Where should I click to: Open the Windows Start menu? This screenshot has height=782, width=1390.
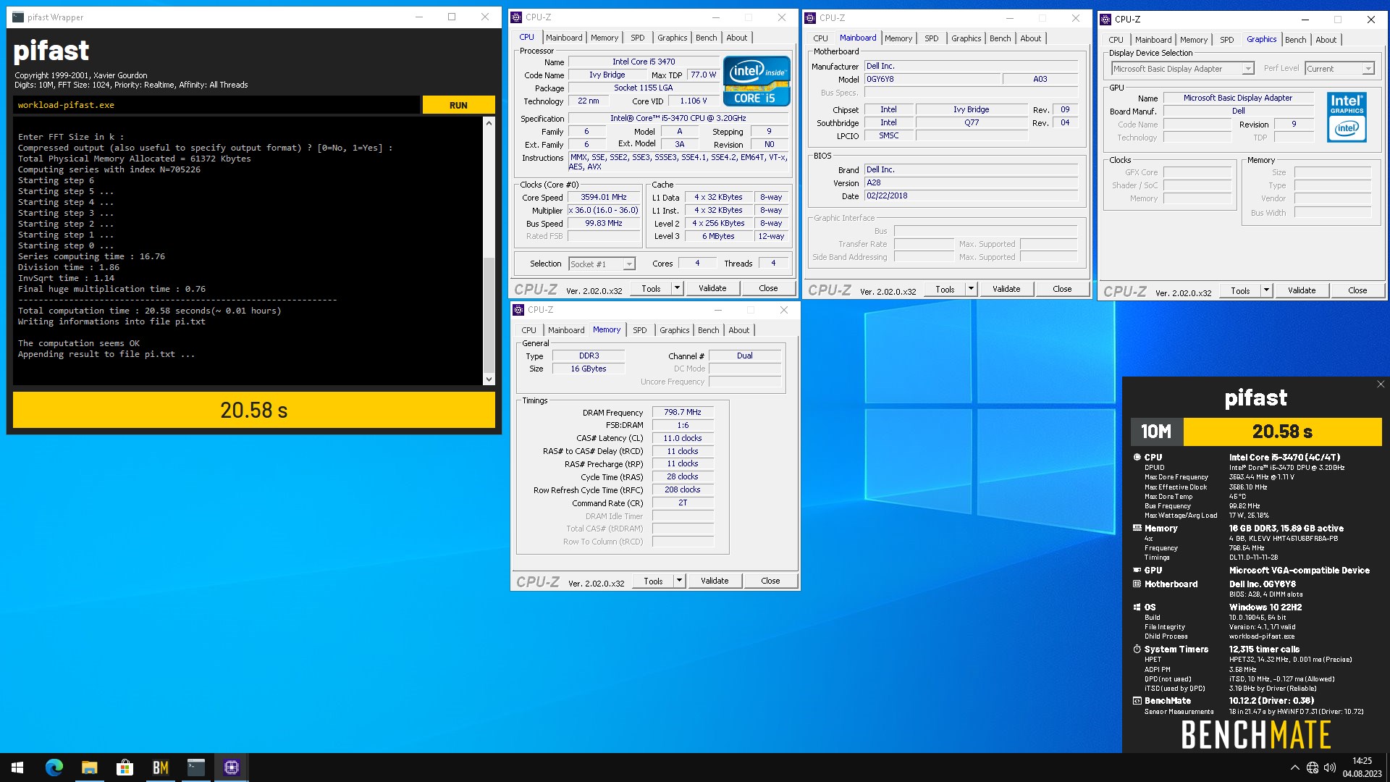17,768
